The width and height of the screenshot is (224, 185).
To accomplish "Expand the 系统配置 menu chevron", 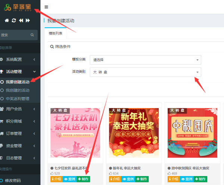I will 34,59.
